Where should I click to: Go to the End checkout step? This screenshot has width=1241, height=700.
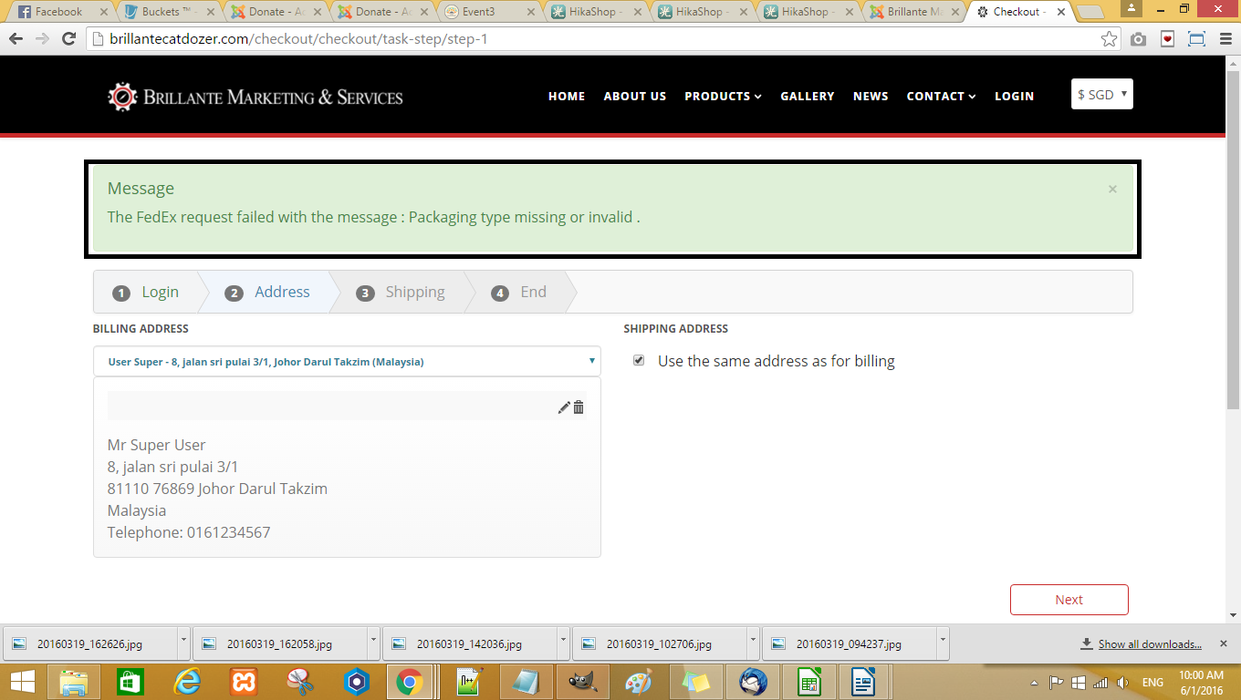tap(519, 293)
